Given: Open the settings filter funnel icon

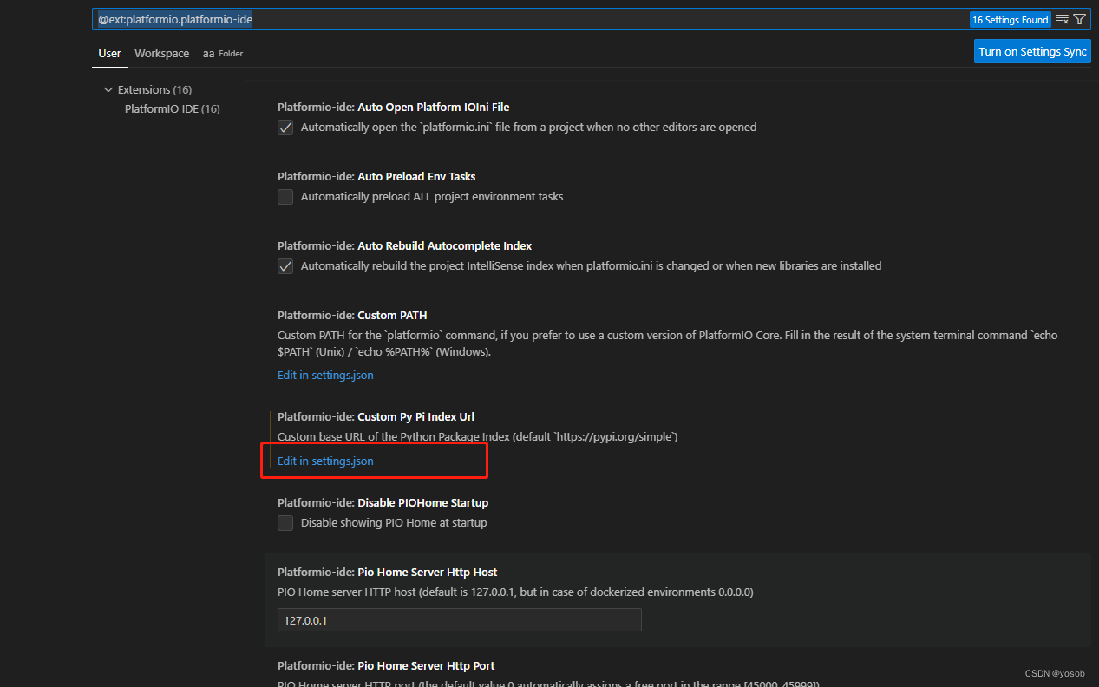Looking at the screenshot, I should (x=1080, y=19).
